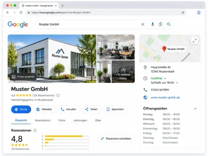Click the phone number 01234 567890
208x156 pixels.
[160, 90]
